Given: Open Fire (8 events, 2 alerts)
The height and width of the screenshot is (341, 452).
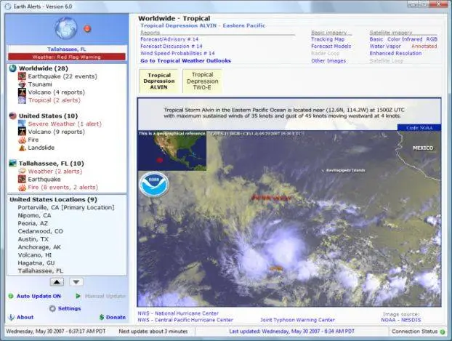Looking at the screenshot, I should (62, 188).
